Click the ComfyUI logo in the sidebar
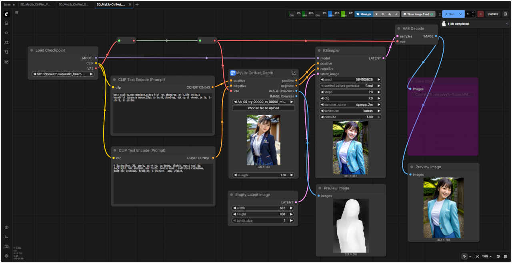 [6, 14]
